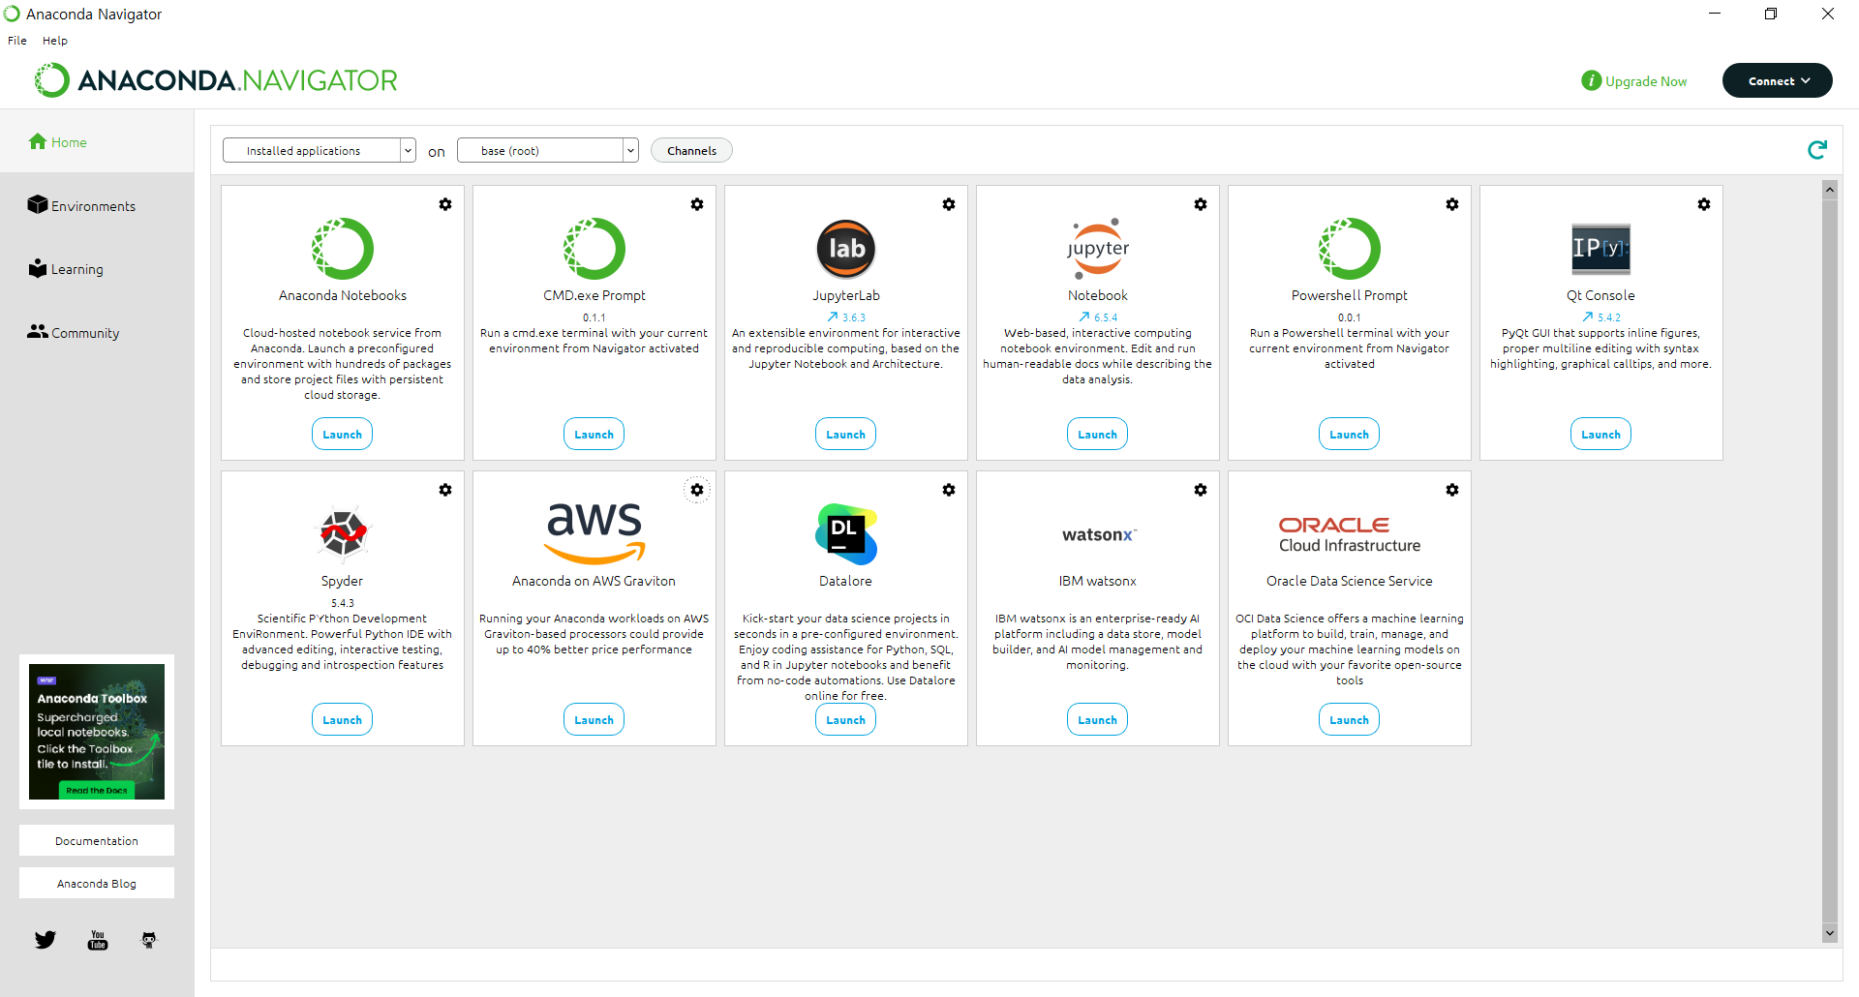Open settings gear on JupyterLab tile
1859x997 pixels.
click(x=949, y=204)
